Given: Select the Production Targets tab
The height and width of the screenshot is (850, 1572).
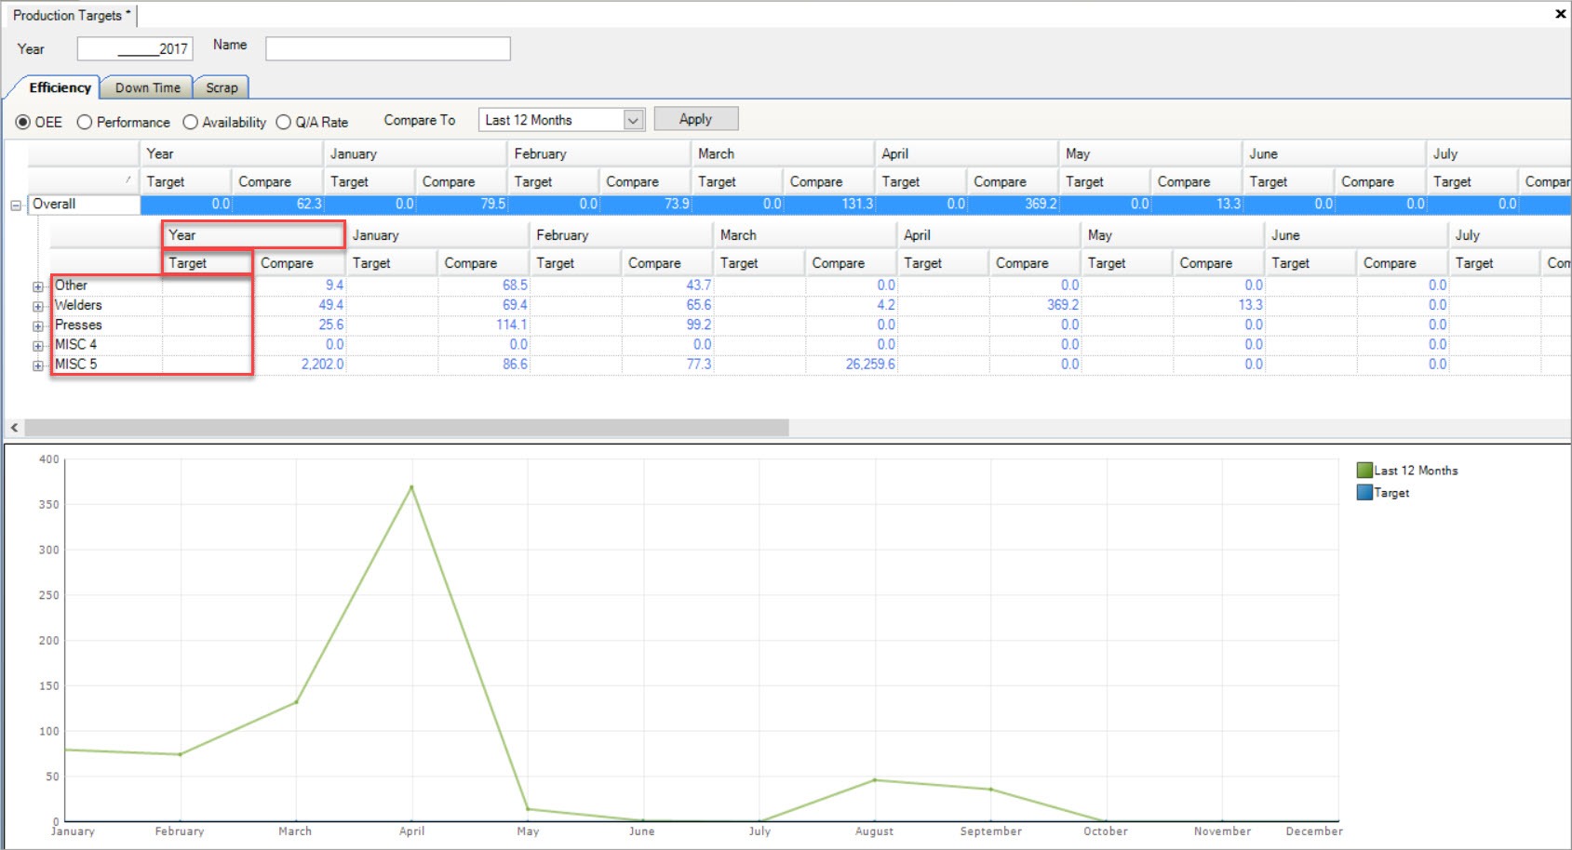Looking at the screenshot, I should pyautogui.click(x=71, y=15).
